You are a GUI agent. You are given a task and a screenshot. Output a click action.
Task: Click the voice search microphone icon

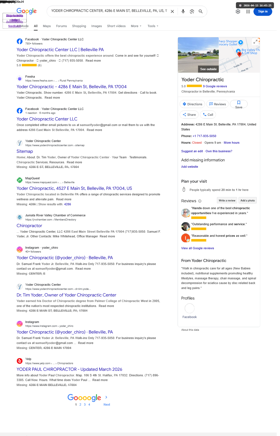click(183, 11)
